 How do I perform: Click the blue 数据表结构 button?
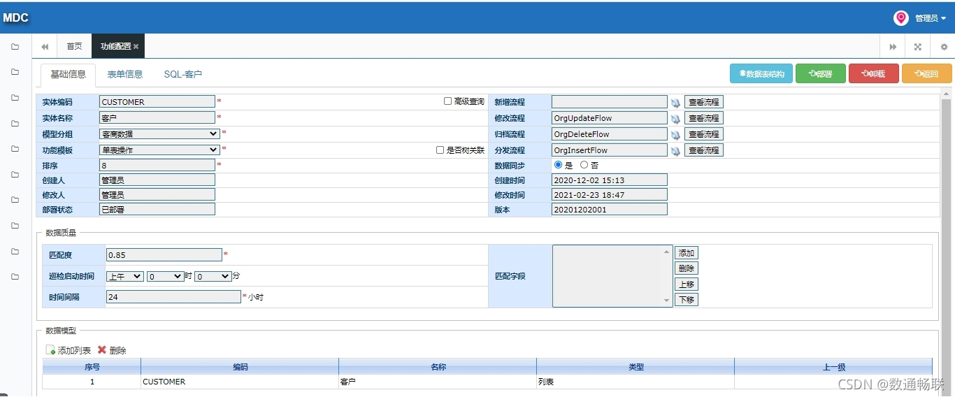(x=761, y=73)
